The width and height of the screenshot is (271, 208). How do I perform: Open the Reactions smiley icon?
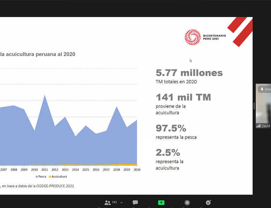[208, 203]
